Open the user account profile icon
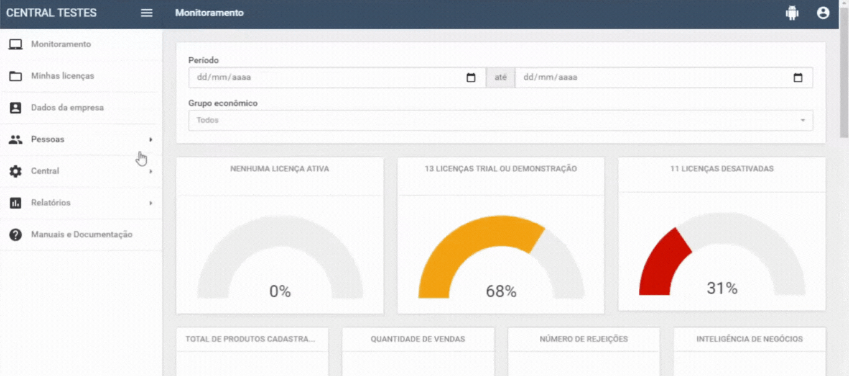Screen dimensions: 849x376 823,13
